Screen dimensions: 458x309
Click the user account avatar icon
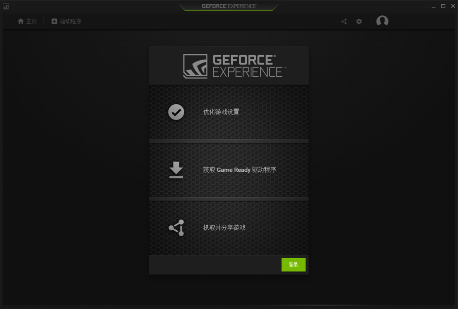tap(382, 21)
